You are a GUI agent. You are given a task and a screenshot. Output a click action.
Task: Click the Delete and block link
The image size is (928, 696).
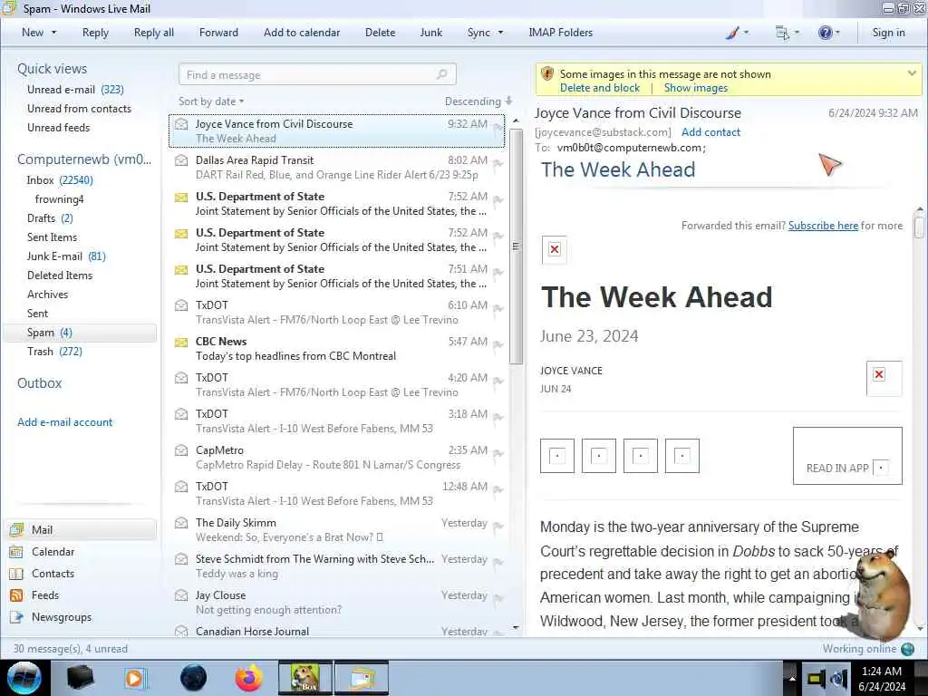click(600, 88)
